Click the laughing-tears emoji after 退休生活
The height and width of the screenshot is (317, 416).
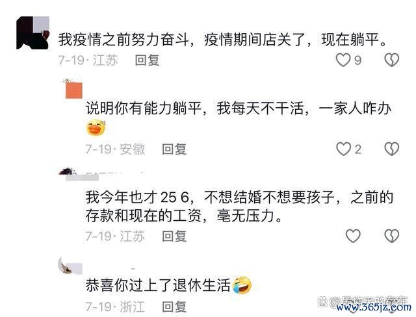(x=242, y=285)
